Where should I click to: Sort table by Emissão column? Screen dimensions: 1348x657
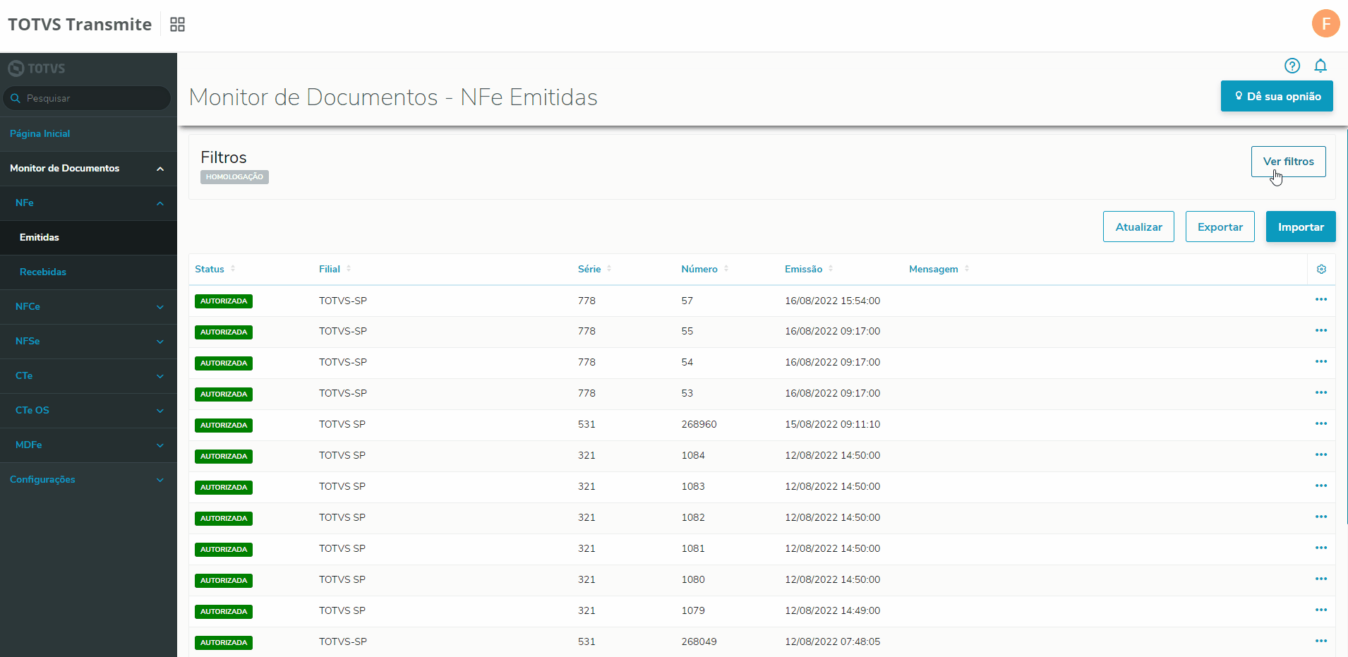pos(809,269)
